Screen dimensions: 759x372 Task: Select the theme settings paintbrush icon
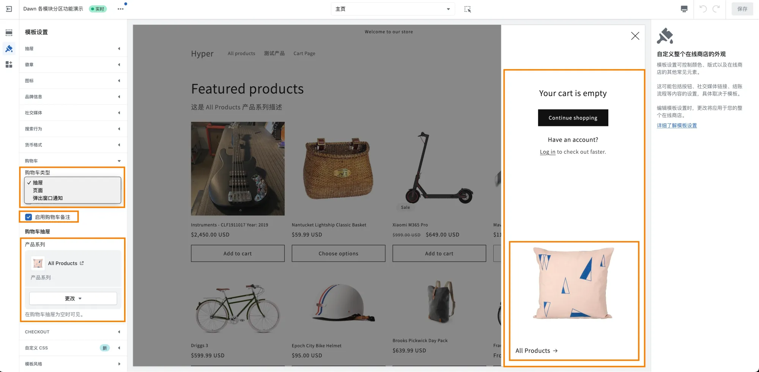pos(9,49)
